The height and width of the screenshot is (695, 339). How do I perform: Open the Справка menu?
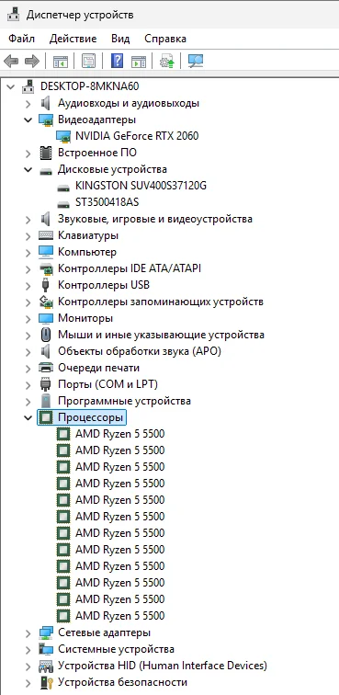pos(165,39)
